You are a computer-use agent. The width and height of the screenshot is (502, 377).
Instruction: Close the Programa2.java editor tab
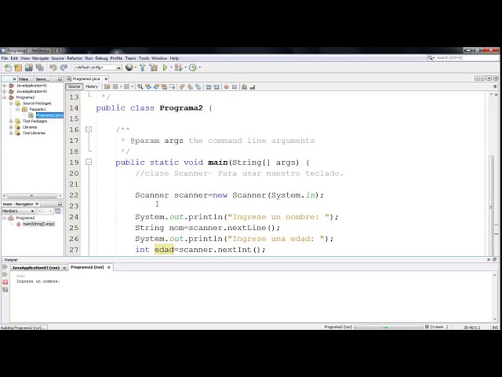tap(106, 79)
